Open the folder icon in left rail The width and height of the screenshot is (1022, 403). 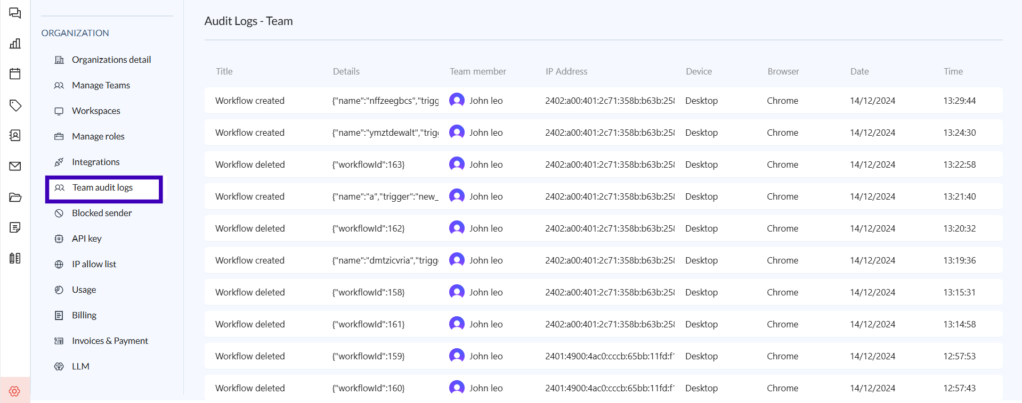click(15, 198)
